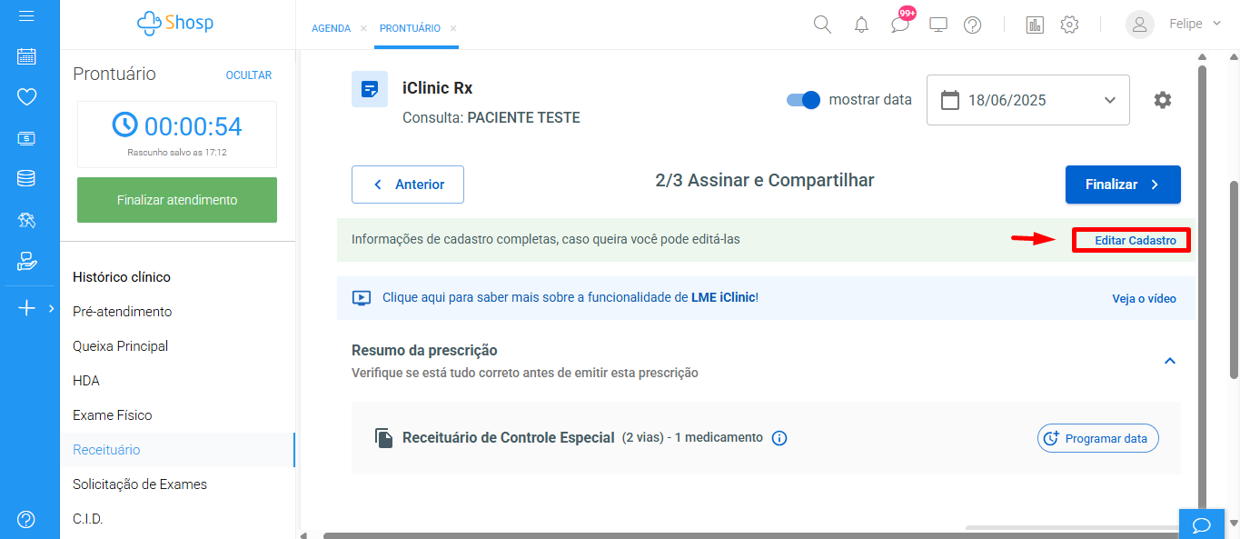The image size is (1240, 539).
Task: Click the 2/3 Assinar e Compartilhar step title
Action: point(765,180)
